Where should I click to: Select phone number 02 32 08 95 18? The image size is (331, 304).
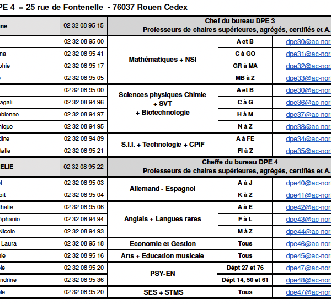(x=84, y=243)
